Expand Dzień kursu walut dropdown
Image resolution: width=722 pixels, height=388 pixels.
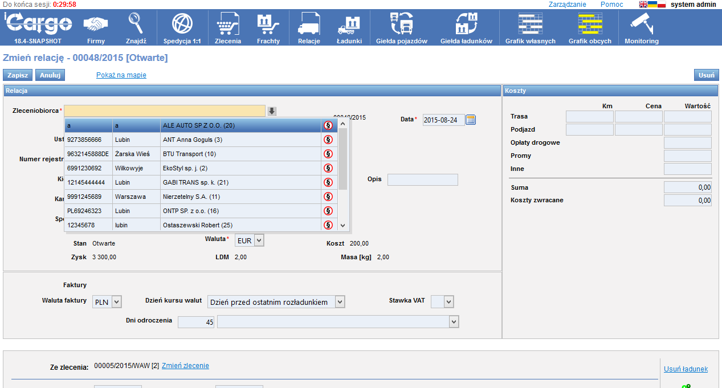[x=340, y=302]
